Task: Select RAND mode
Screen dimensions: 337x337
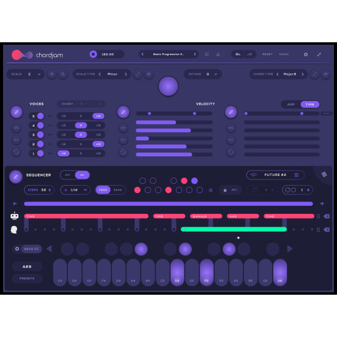Action: [118, 190]
